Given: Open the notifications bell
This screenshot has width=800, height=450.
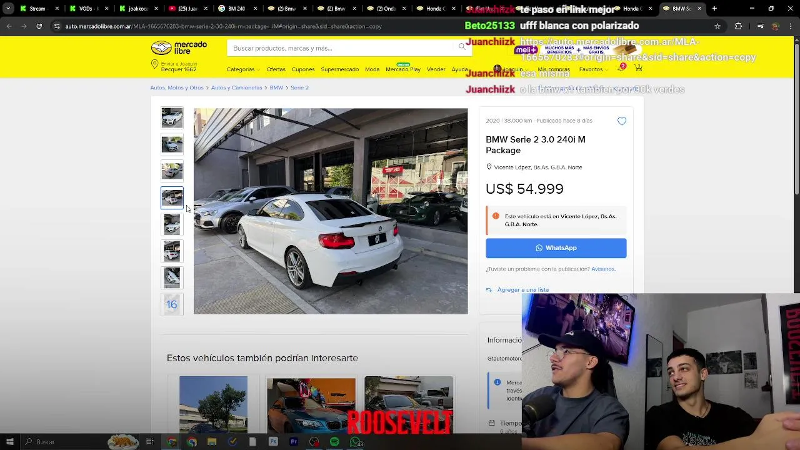Looking at the screenshot, I should 621,69.
